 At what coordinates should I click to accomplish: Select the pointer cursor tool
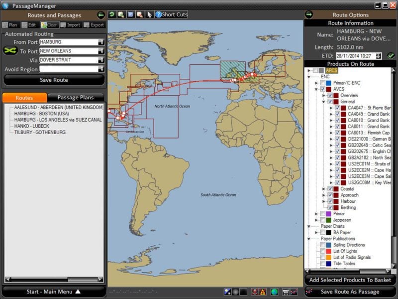point(149,14)
